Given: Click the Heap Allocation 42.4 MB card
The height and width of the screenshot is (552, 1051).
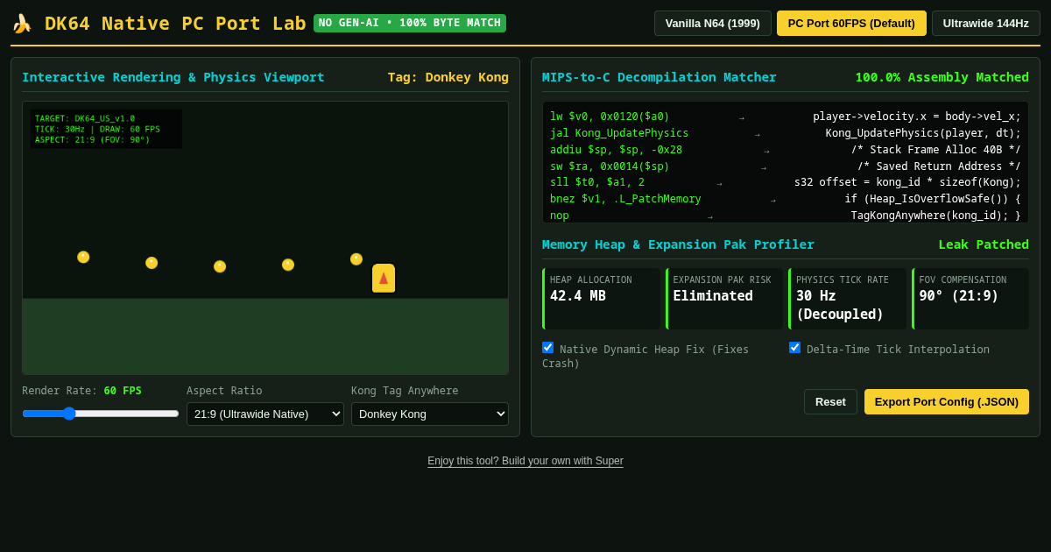Looking at the screenshot, I should coord(602,299).
